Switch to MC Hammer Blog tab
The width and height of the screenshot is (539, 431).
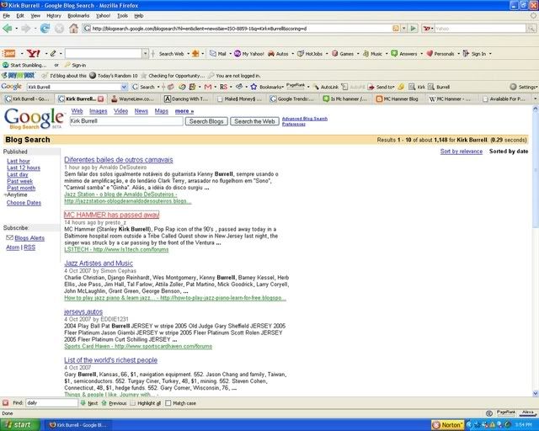pos(398,99)
